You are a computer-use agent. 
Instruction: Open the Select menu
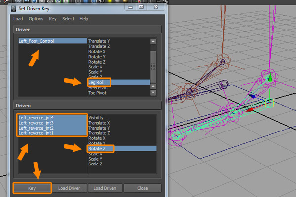click(x=68, y=19)
